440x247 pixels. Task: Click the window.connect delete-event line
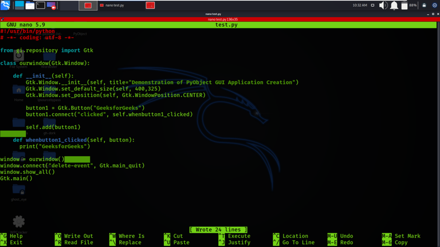(72, 166)
